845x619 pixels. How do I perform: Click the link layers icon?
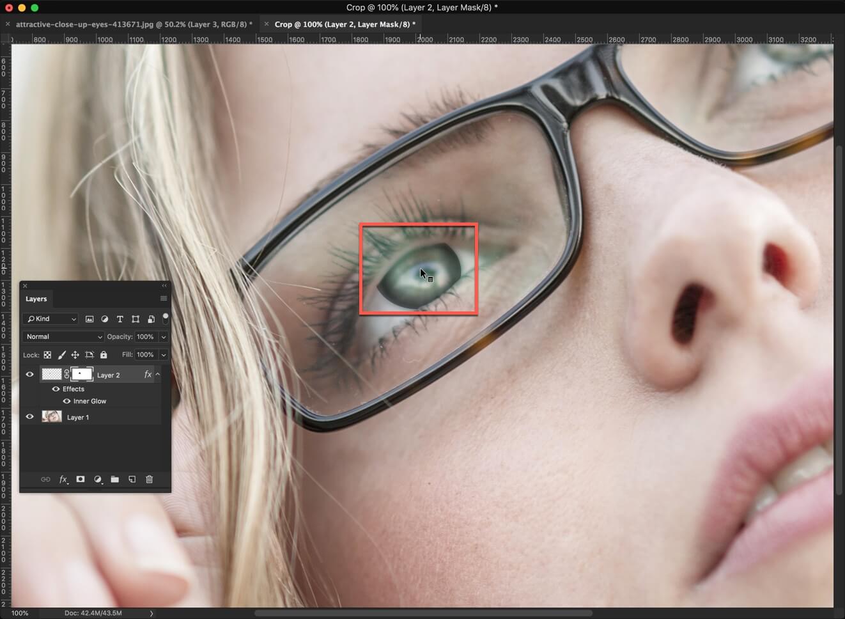click(45, 480)
